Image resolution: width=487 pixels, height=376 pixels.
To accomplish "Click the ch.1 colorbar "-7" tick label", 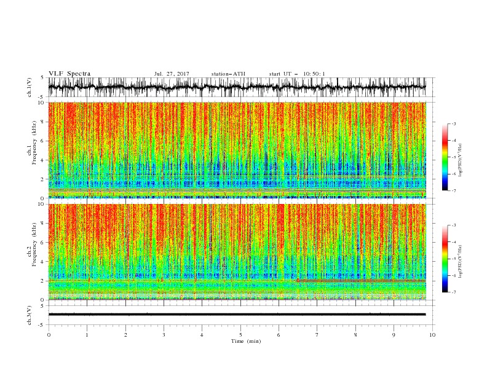I will pyautogui.click(x=454, y=190).
